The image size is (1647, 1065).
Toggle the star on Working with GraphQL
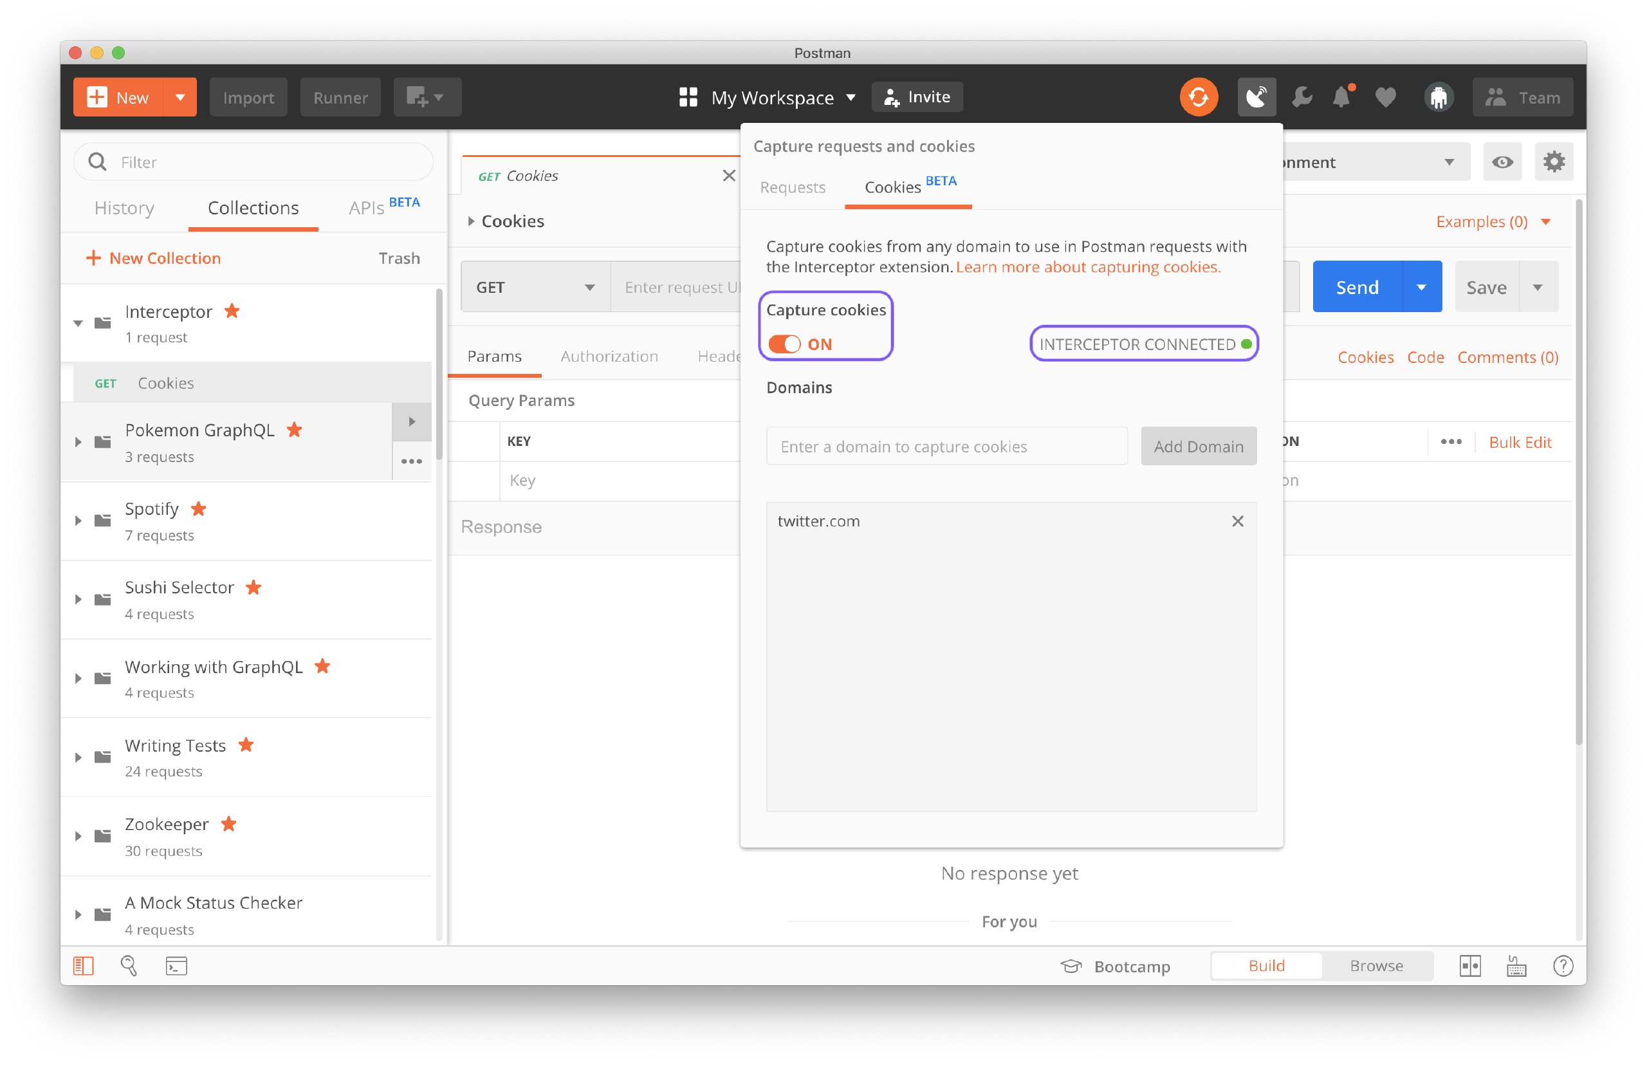tap(322, 666)
